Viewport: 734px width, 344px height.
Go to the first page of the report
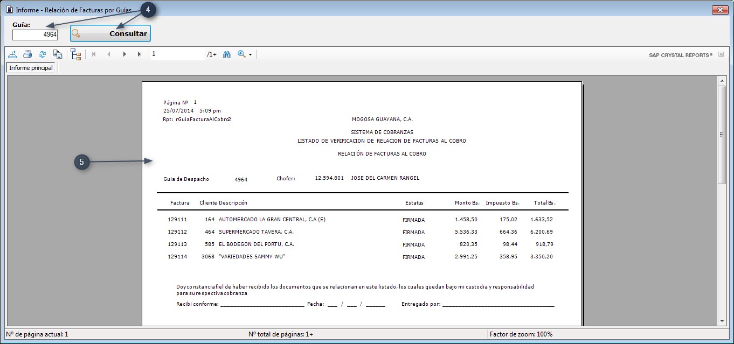94,54
